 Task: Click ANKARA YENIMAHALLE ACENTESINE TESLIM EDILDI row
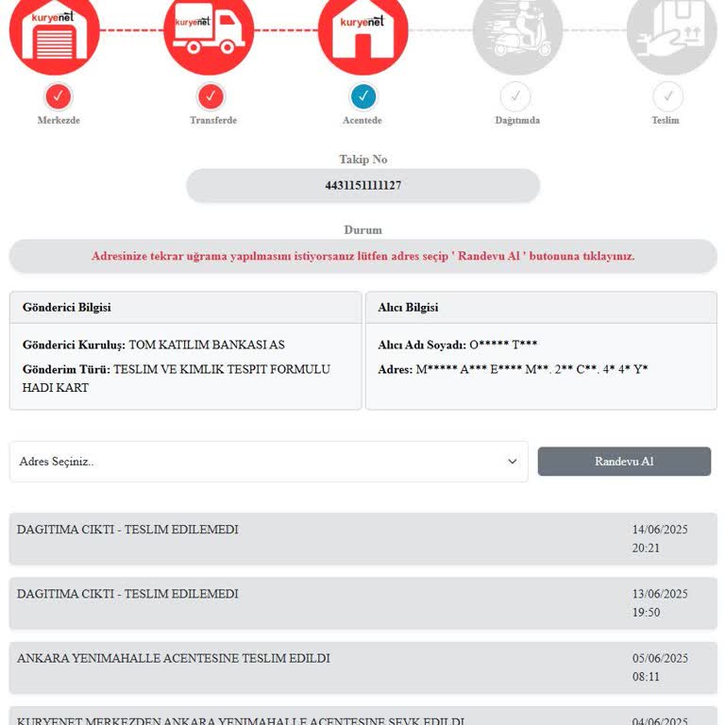[362, 667]
